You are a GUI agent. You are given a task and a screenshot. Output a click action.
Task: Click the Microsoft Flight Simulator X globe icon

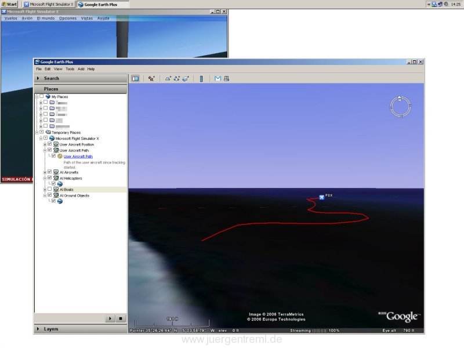[x=52, y=138]
